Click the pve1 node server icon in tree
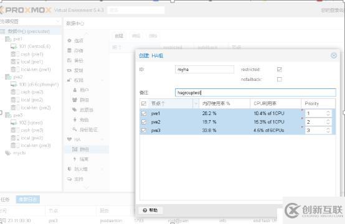Image resolution: width=345 pixels, height=224 pixels. pos(8,39)
